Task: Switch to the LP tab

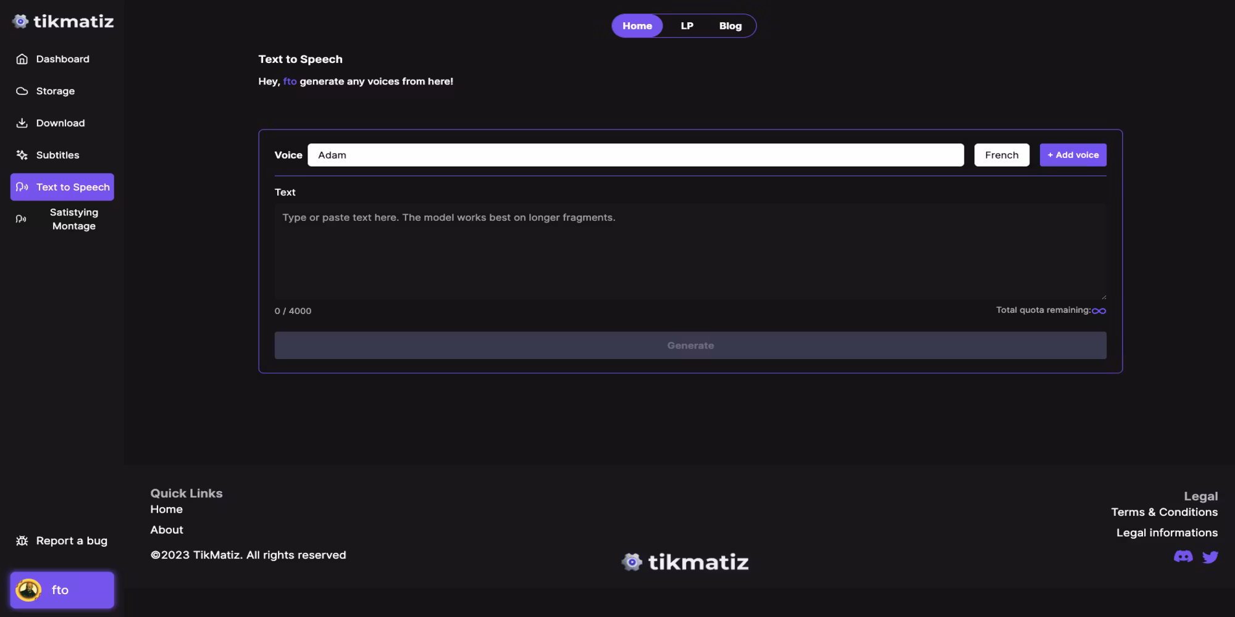Action: 687,26
